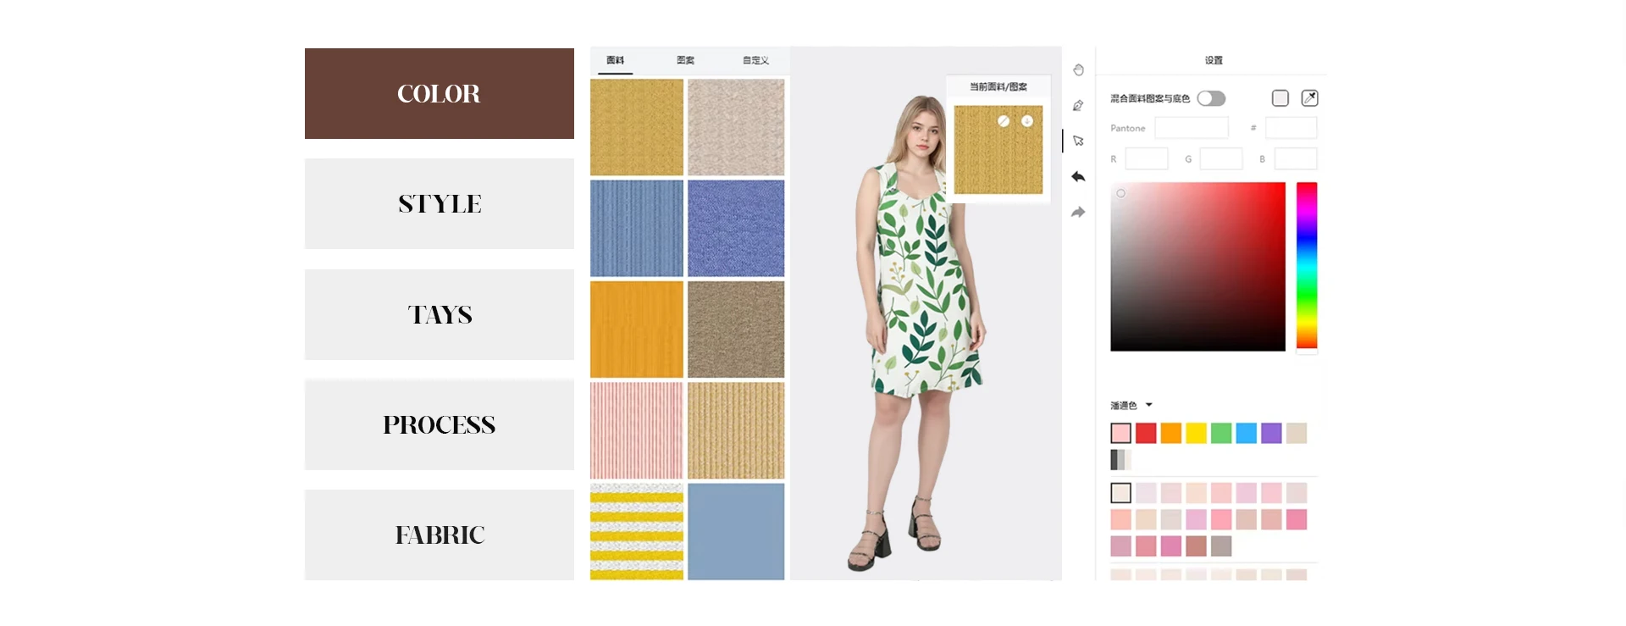Pick a color with the eyedropper
Image resolution: width=1626 pixels, height=626 pixels.
1309,98
